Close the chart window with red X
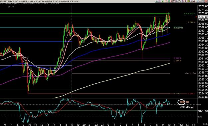This screenshot has height=126, width=208. click(x=206, y=1)
